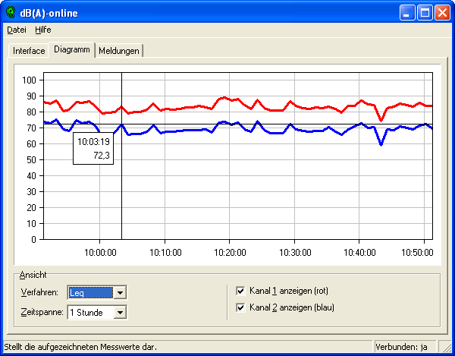Expand the Verfahren dropdown arrow
The width and height of the screenshot is (455, 356).
120,291
